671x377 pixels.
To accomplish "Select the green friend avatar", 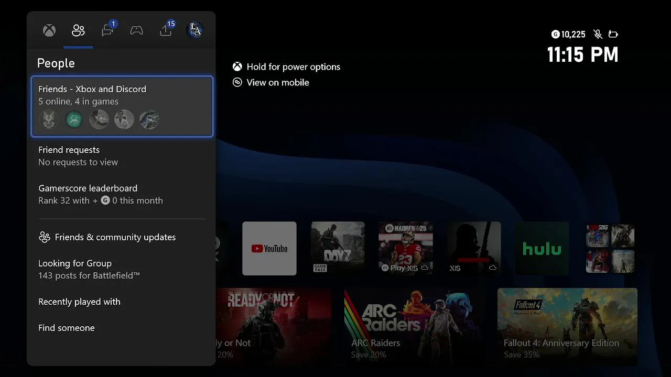I will click(x=74, y=120).
